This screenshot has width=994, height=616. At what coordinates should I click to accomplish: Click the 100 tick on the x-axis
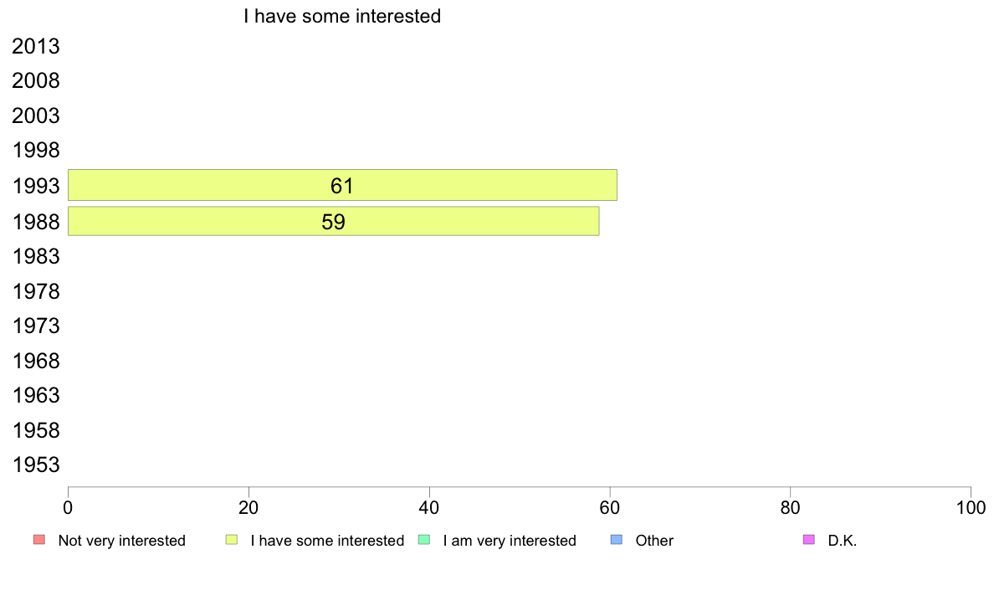[971, 507]
